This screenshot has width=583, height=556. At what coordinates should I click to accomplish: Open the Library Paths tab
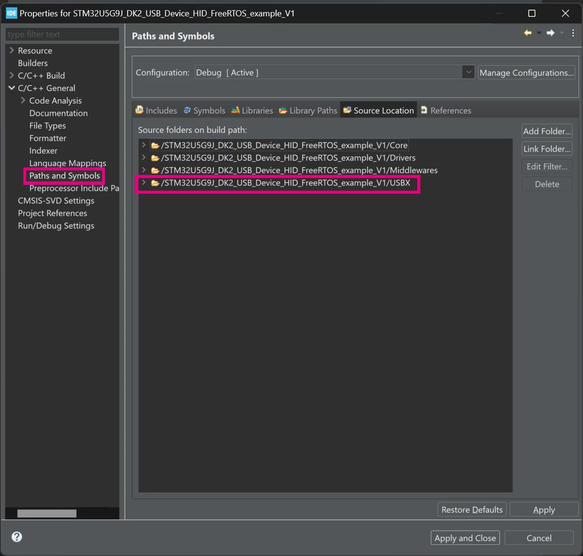coord(308,110)
